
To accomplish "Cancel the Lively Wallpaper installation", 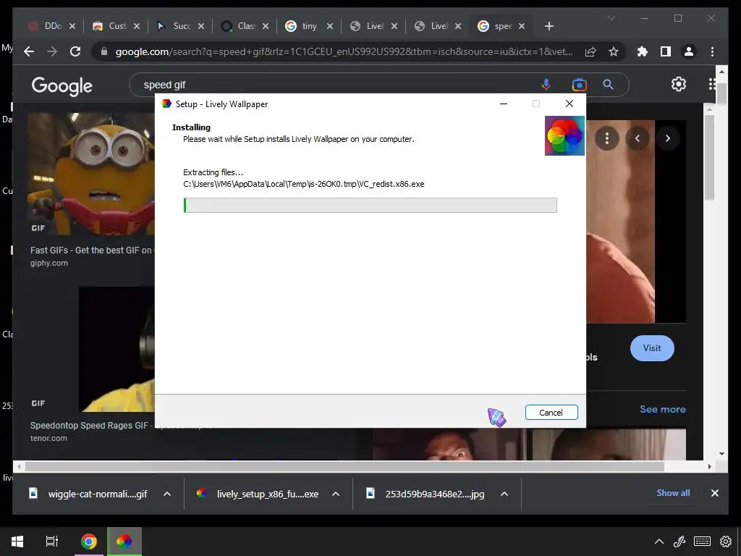I will [x=551, y=412].
